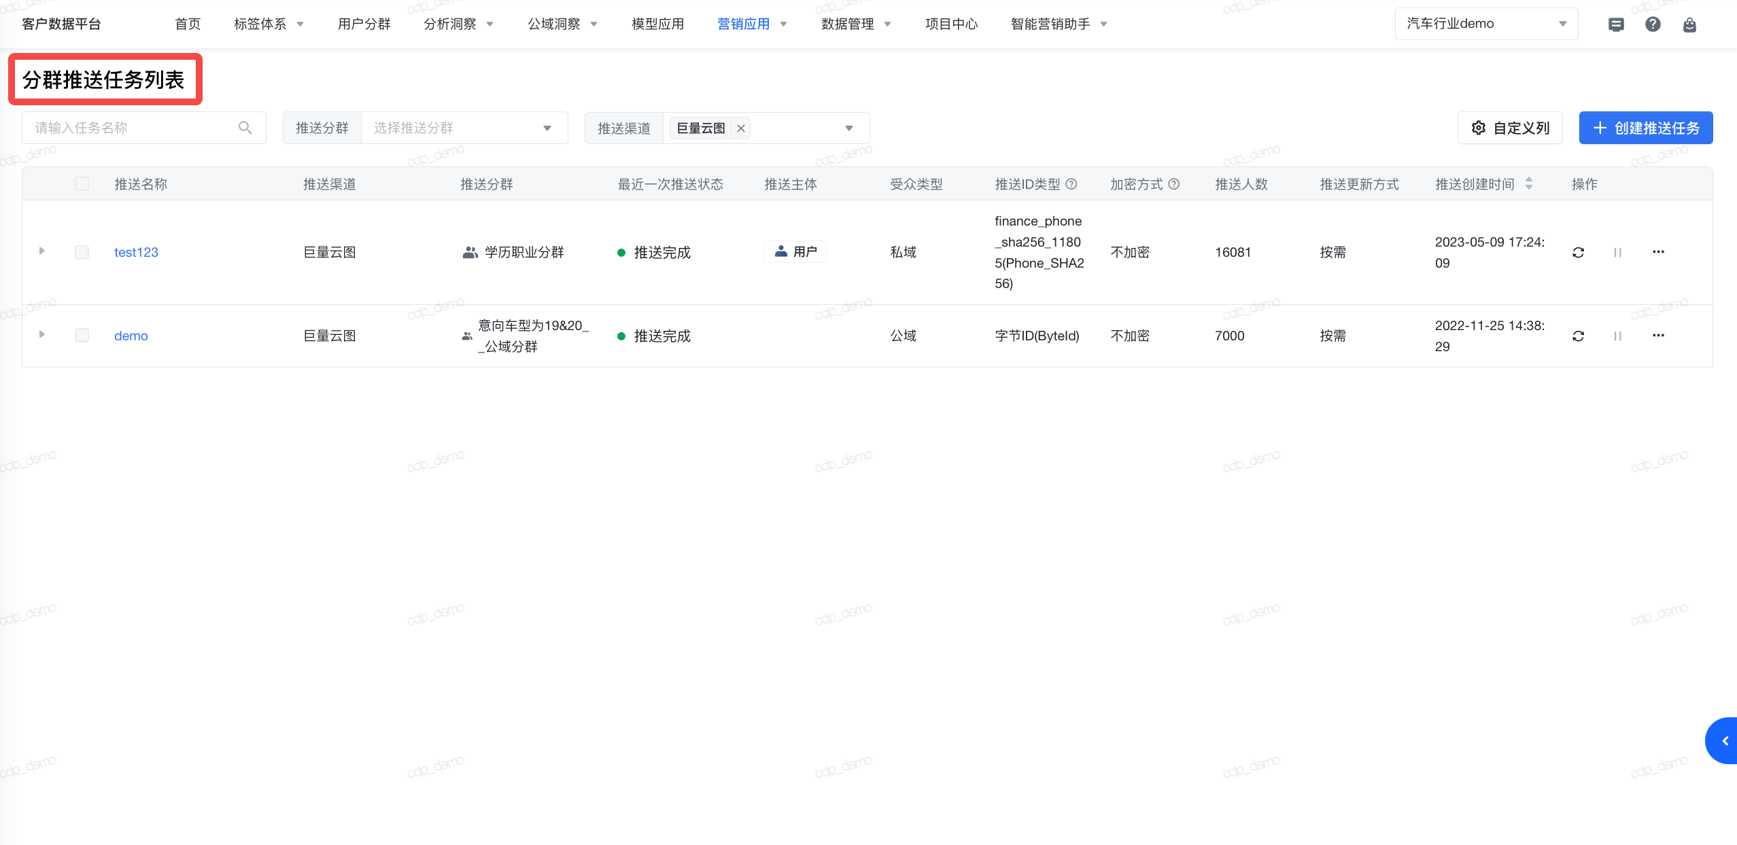Sort by 推送创建时间 column
The height and width of the screenshot is (845, 1737).
click(x=1529, y=183)
